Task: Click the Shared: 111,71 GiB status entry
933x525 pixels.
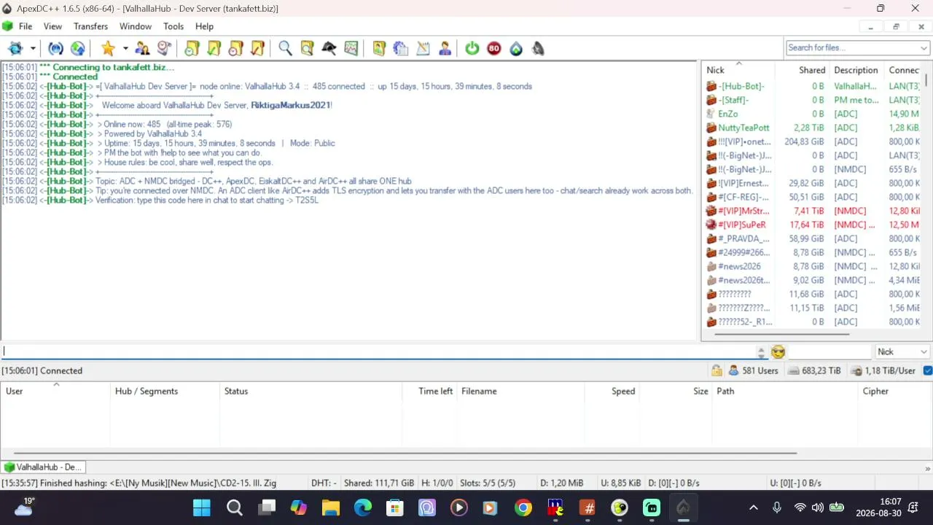Action: pos(379,483)
